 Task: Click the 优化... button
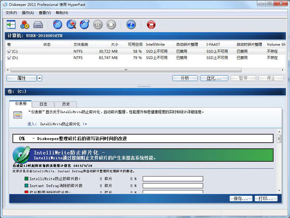click(214, 78)
